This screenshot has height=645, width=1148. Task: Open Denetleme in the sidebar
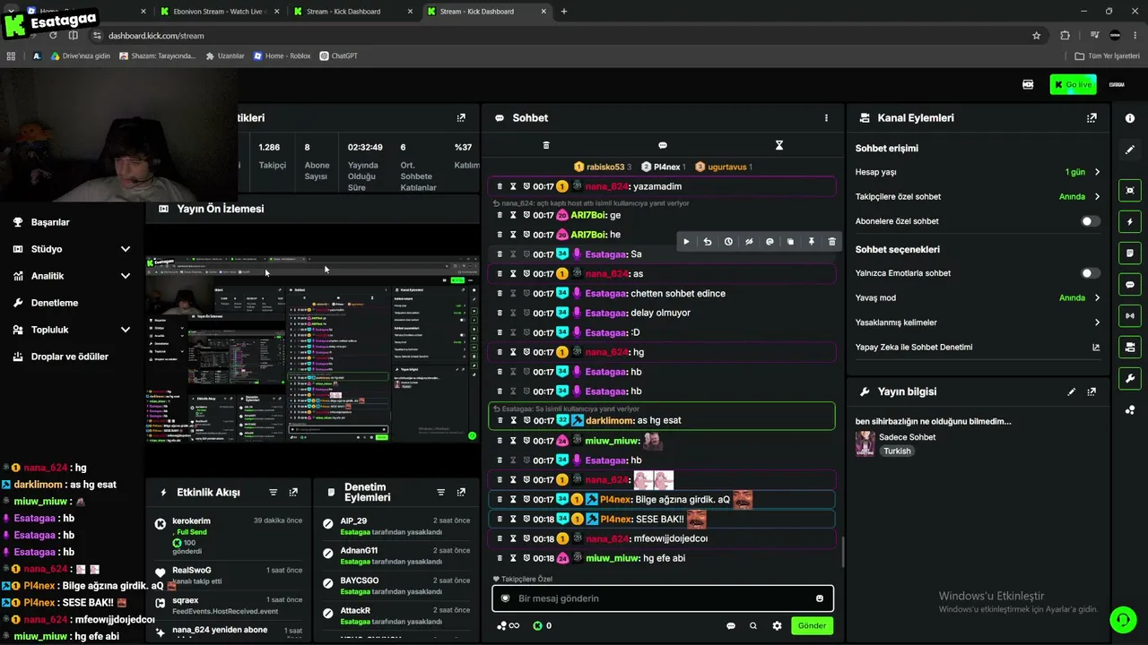tap(54, 303)
